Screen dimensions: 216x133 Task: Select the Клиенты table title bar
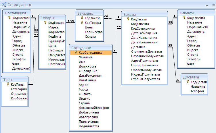click(x=196, y=13)
